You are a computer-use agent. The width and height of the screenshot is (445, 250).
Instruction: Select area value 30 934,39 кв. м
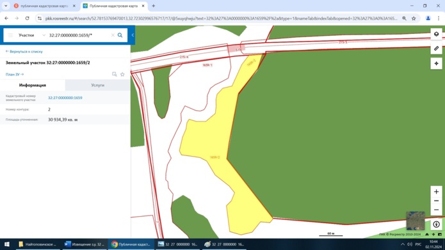tap(63, 120)
